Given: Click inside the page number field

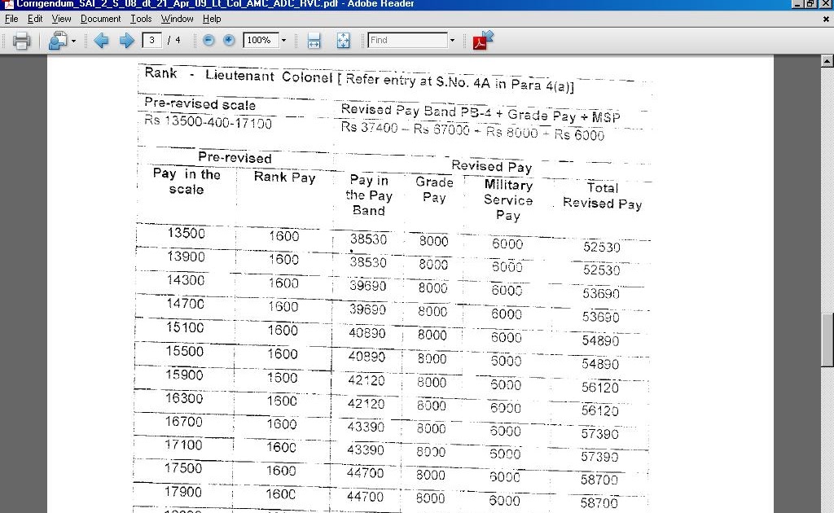Looking at the screenshot, I should [151, 40].
